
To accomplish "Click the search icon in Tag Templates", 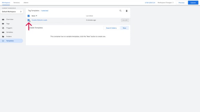I will pos(120,11).
